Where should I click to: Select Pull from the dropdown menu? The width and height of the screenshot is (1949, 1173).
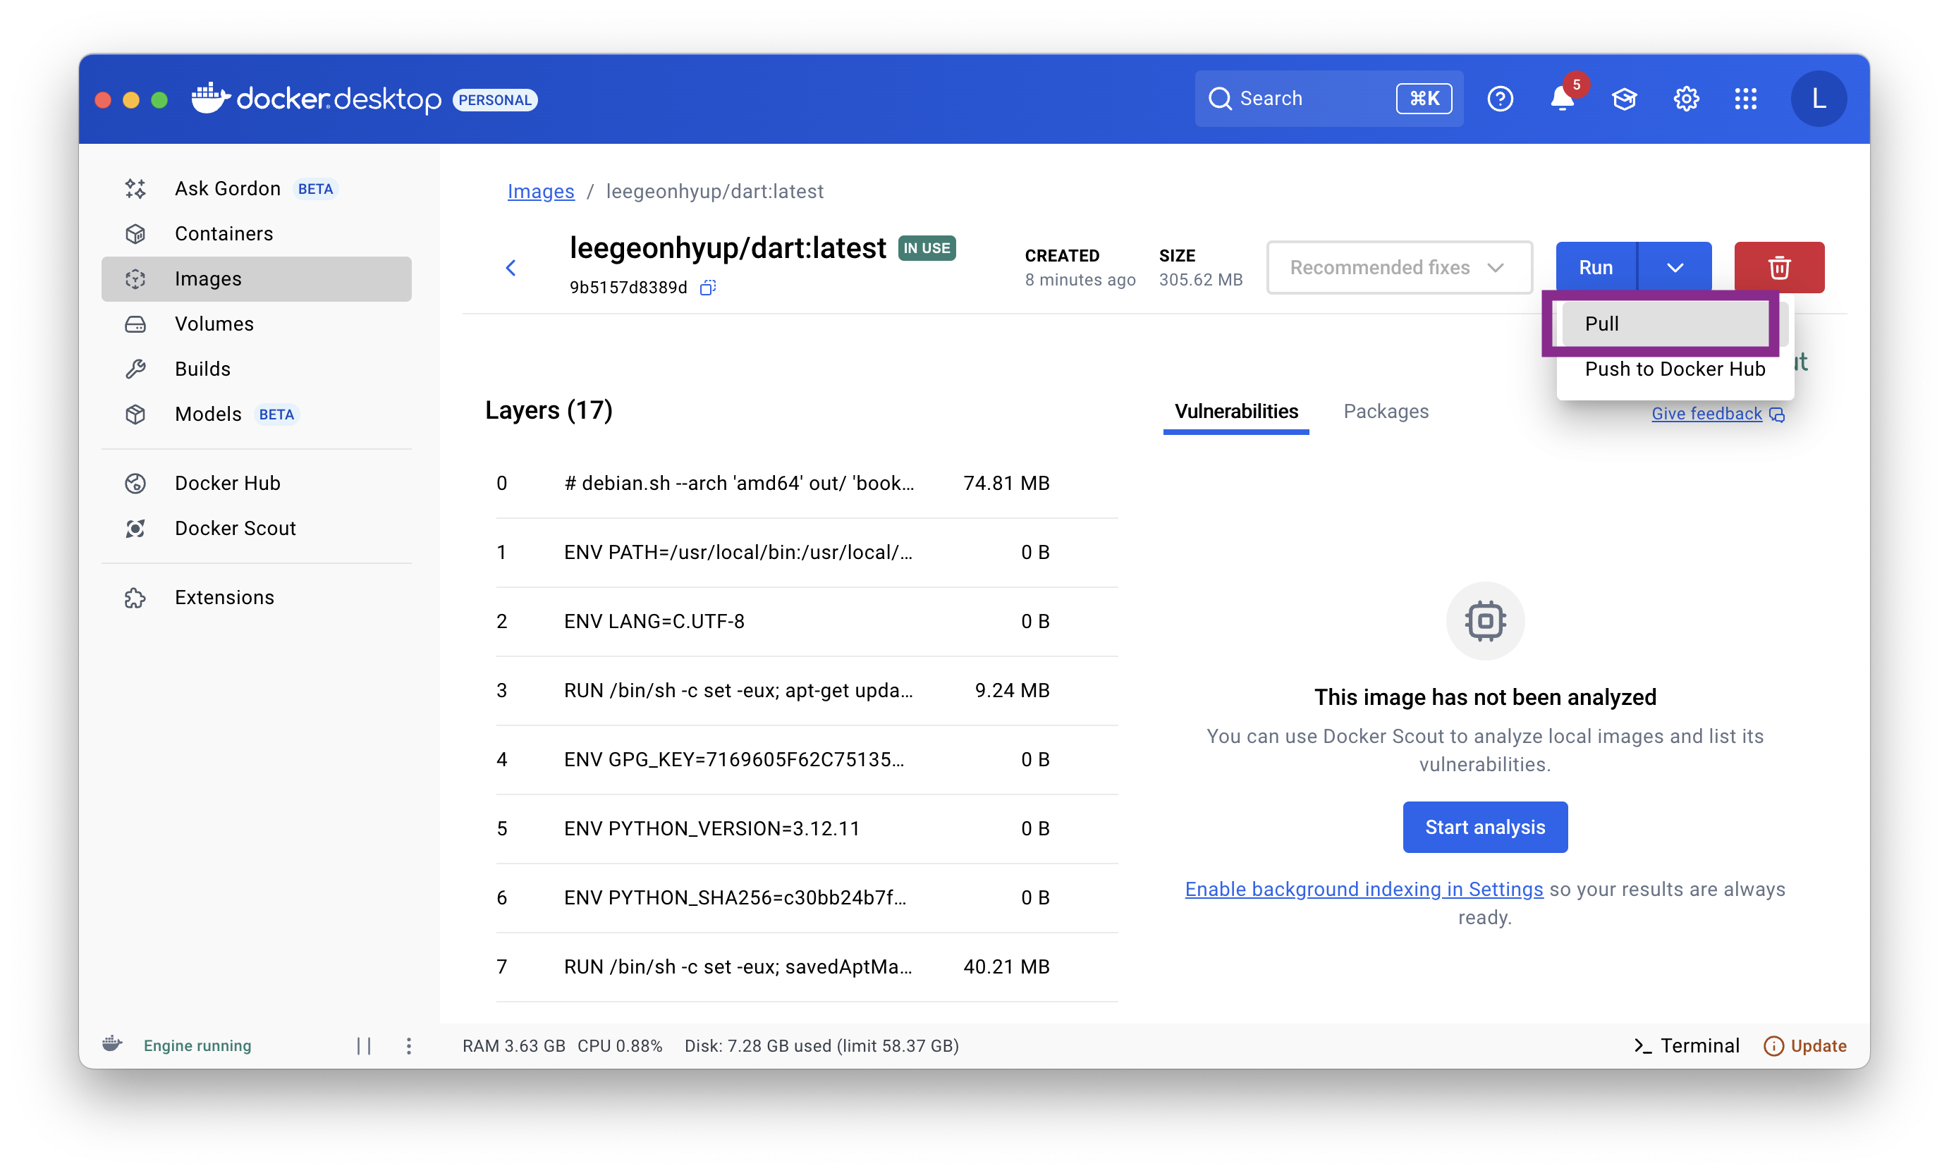[x=1666, y=324]
